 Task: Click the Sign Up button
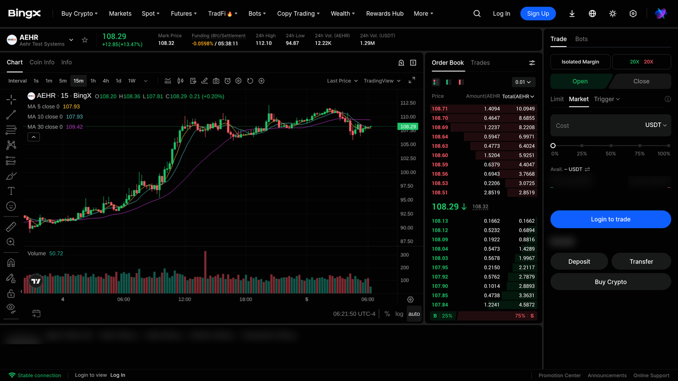tap(538, 14)
